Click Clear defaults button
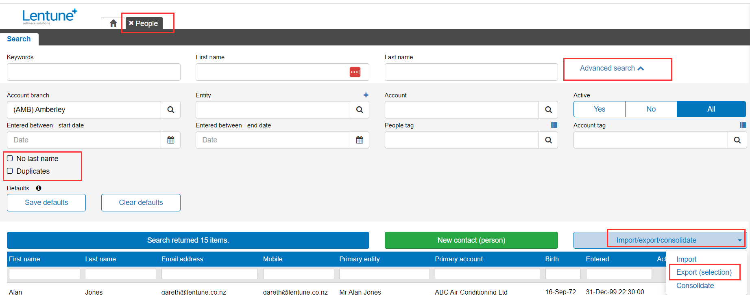The image size is (750, 295). pyautogui.click(x=141, y=202)
